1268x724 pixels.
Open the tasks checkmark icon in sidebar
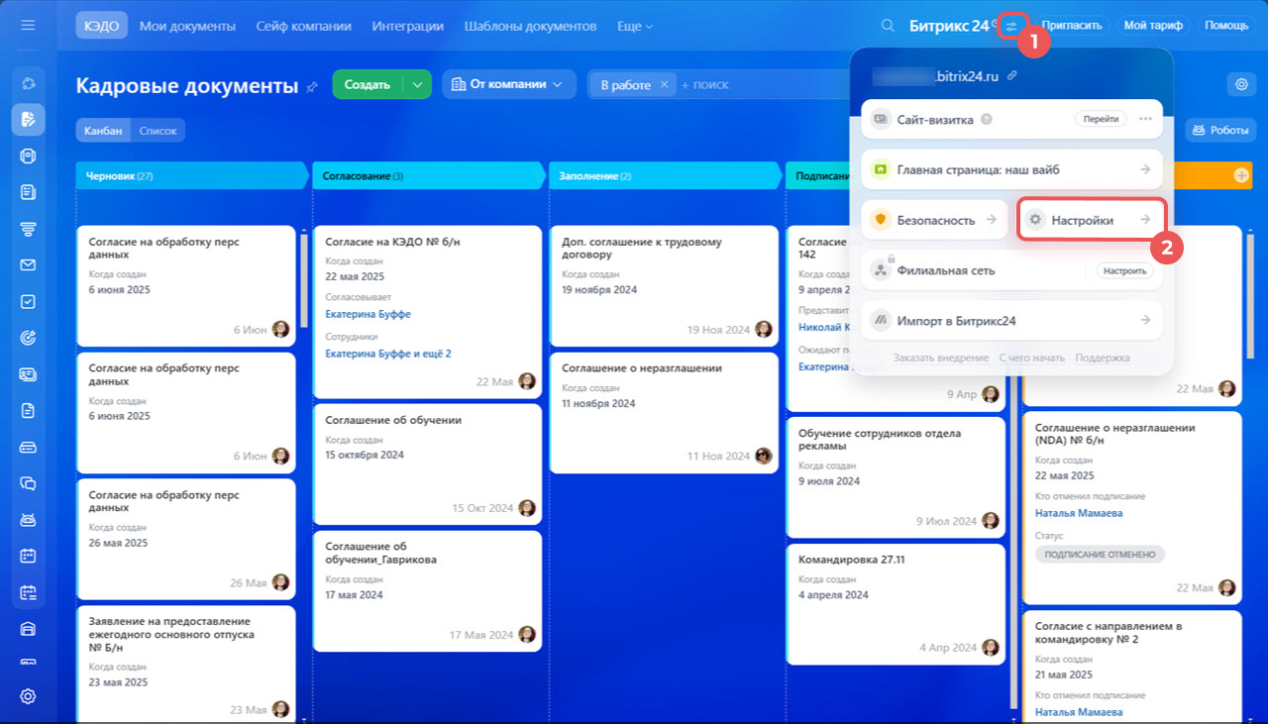28,301
